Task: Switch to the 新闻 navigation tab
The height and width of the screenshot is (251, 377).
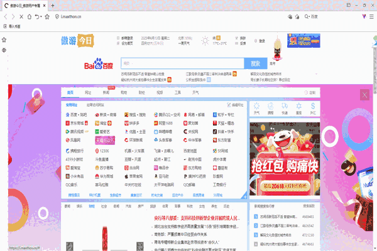Action: 106,93
